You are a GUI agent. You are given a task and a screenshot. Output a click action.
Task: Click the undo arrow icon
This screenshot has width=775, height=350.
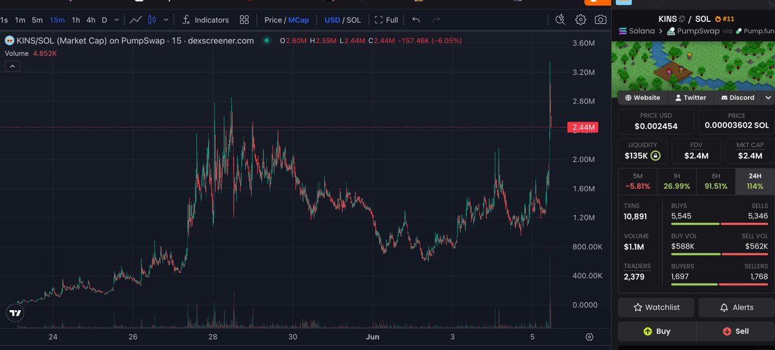[416, 20]
